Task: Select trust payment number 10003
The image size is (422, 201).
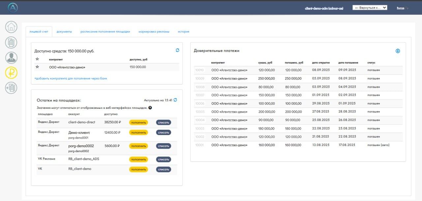Action: pyautogui.click(x=200, y=129)
